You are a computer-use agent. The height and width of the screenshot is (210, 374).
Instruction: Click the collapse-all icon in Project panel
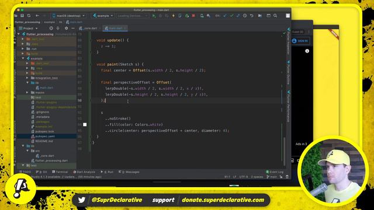click(58, 29)
